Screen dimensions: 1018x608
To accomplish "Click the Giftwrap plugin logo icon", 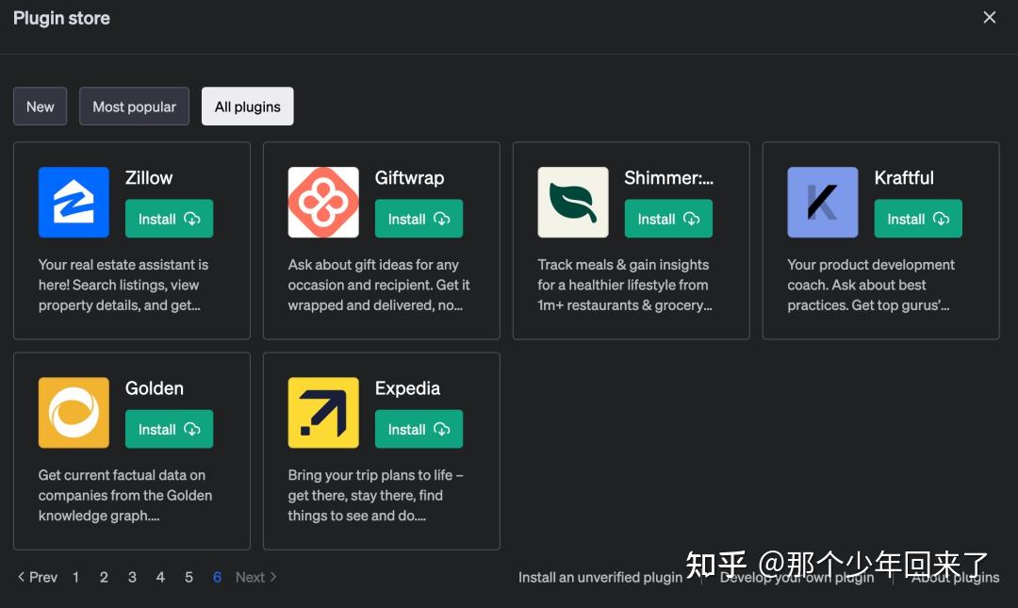I will 323,202.
